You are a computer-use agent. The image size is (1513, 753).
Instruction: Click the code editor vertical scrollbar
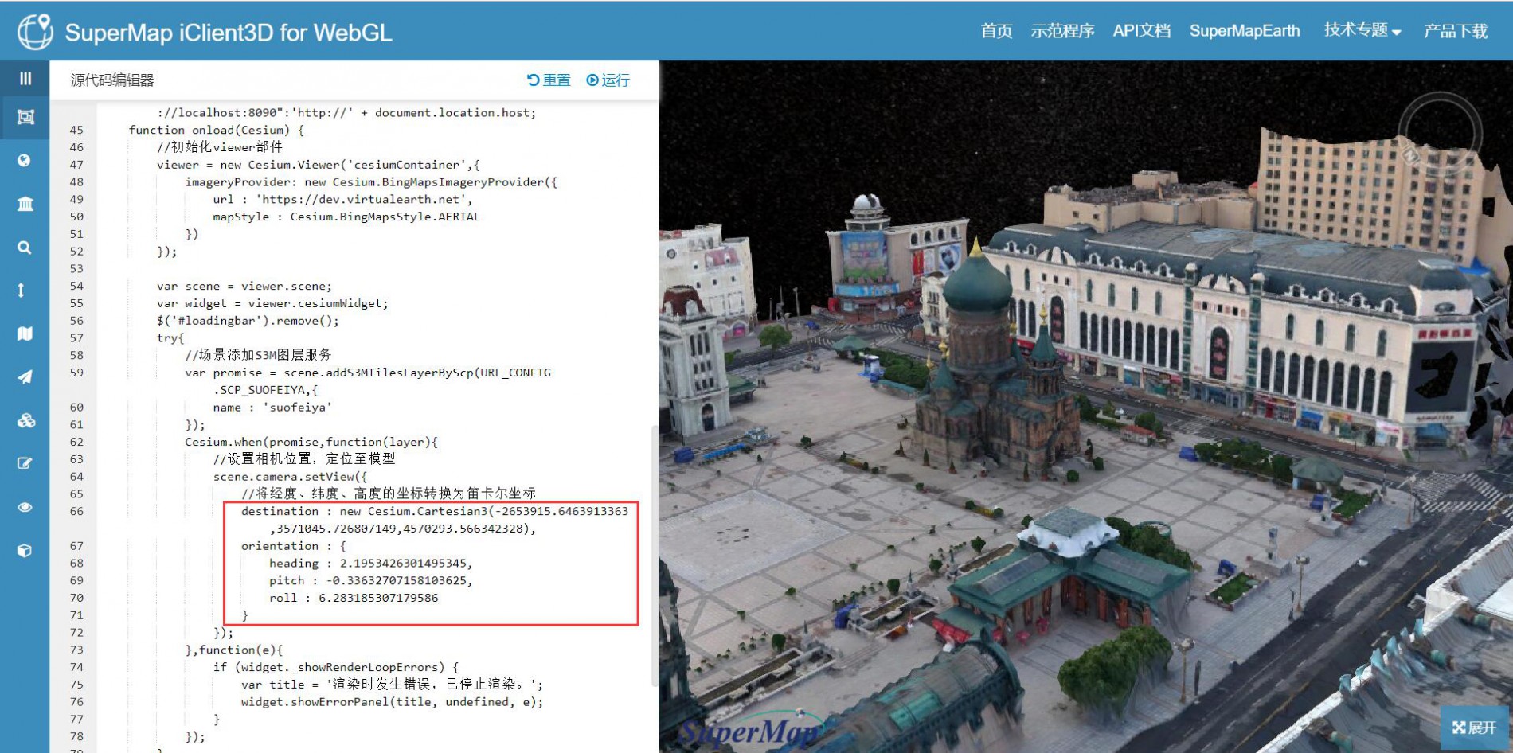[655, 556]
